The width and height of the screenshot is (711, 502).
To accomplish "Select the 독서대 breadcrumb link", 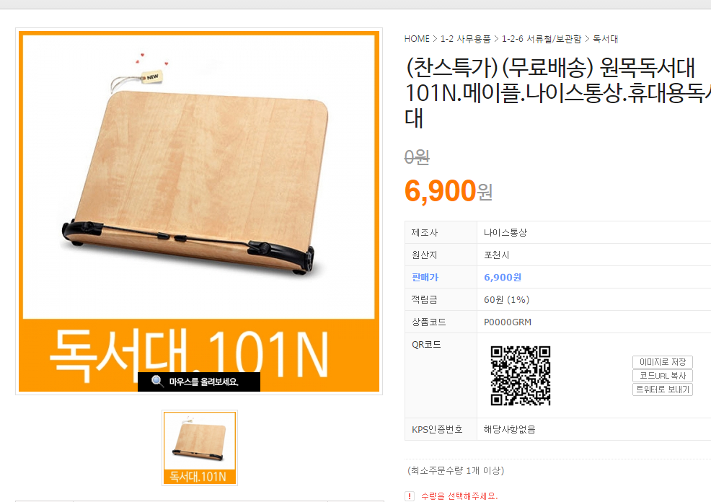I will click(605, 39).
